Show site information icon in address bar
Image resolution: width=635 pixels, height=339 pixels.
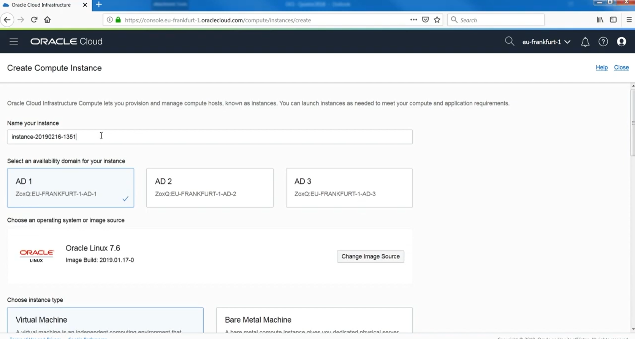109,20
